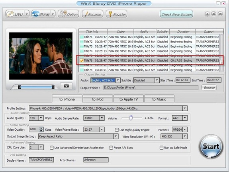Click the Artist Name field
This screenshot has height=172, width=229.
[96, 160]
